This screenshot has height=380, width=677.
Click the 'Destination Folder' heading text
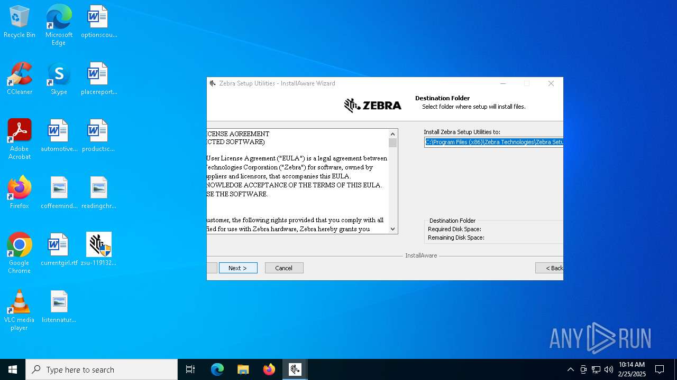442,98
